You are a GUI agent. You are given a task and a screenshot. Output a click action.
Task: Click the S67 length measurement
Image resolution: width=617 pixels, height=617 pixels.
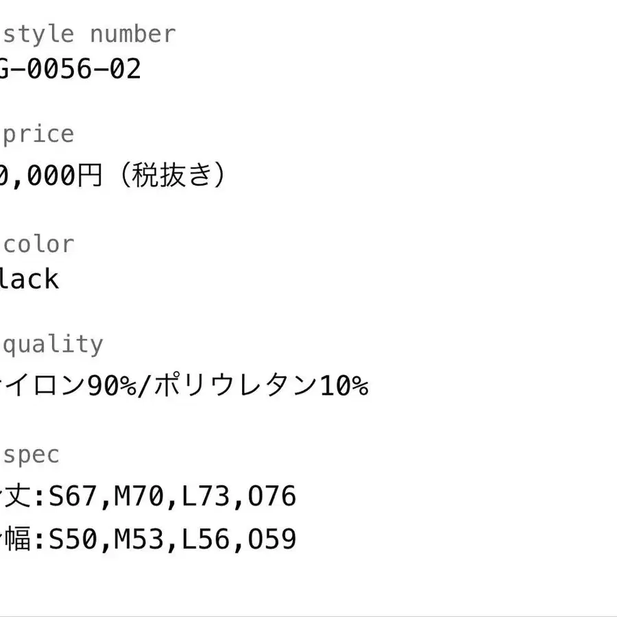coord(73,496)
